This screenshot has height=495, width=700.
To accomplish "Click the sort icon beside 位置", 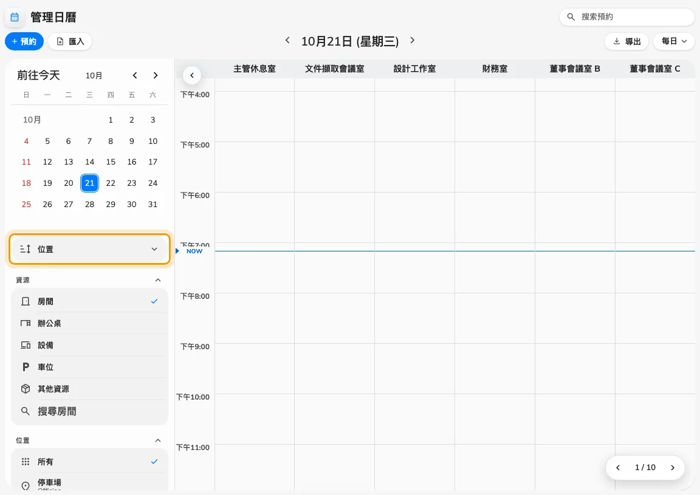I will pos(26,249).
